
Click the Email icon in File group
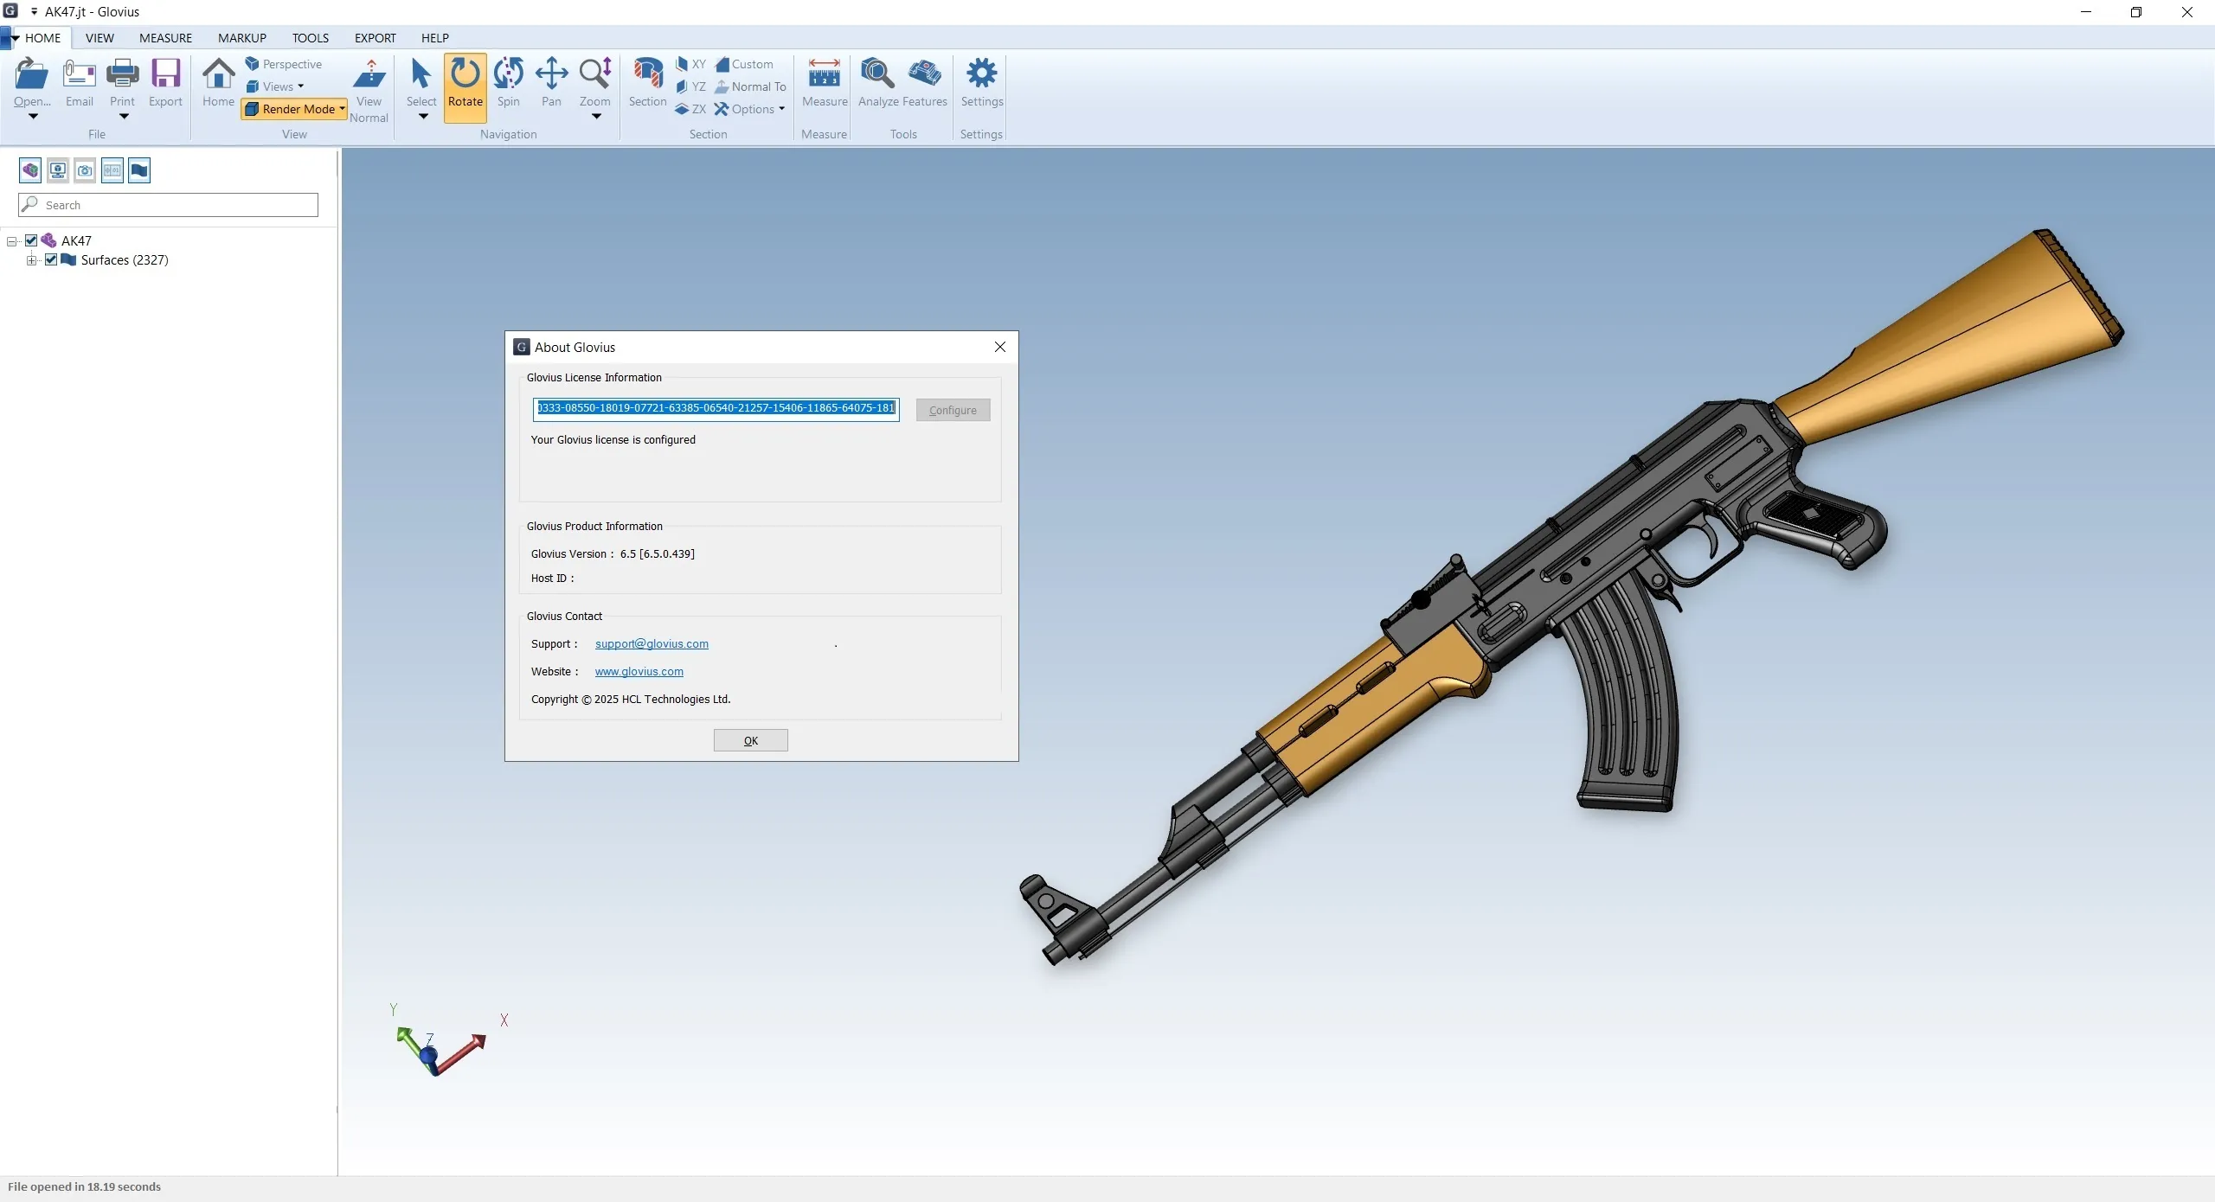click(80, 74)
